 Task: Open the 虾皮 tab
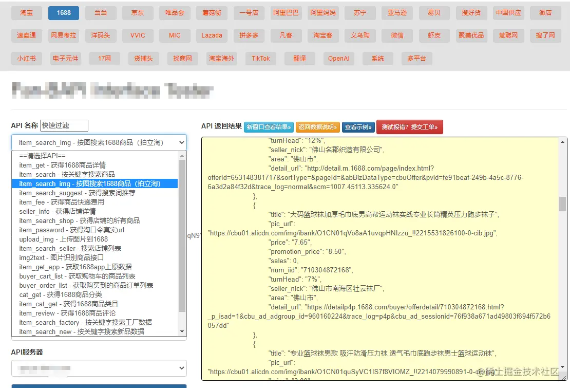pyautogui.click(x=434, y=35)
